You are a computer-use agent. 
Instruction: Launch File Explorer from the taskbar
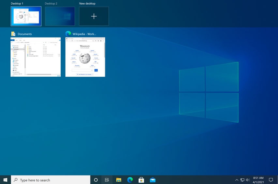119,180
